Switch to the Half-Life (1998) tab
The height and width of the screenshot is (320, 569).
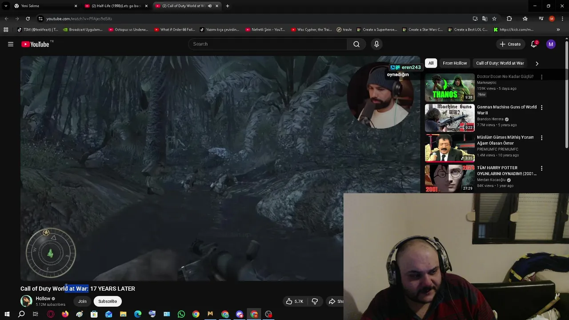[x=116, y=6]
